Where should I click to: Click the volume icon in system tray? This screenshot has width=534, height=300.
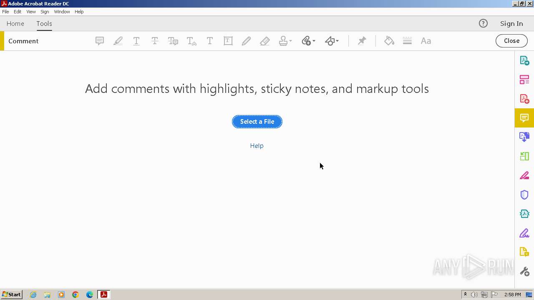474,295
